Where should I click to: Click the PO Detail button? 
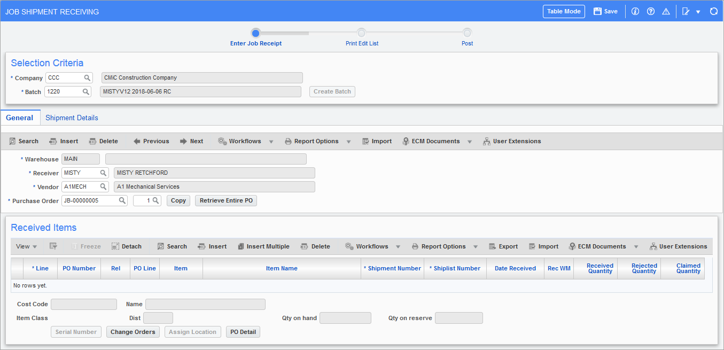pos(243,332)
